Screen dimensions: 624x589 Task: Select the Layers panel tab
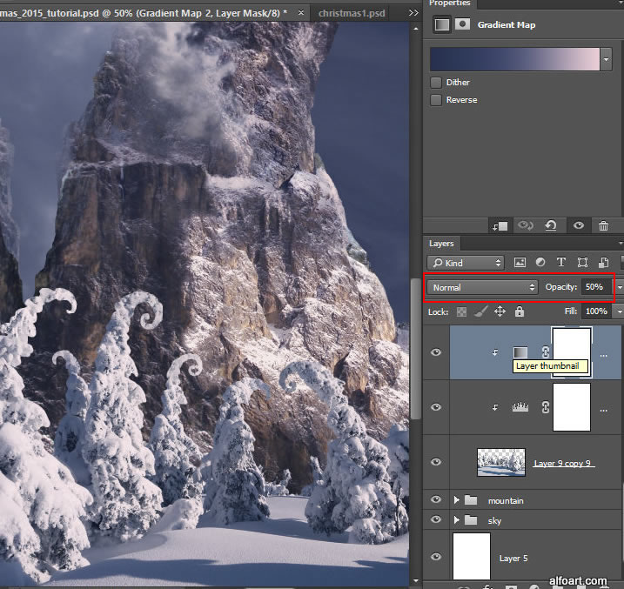pyautogui.click(x=443, y=244)
